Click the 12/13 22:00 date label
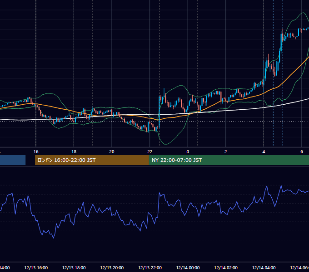The image size is (309, 272). (x=150, y=267)
